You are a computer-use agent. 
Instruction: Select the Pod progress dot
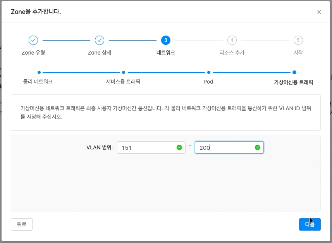pos(208,72)
